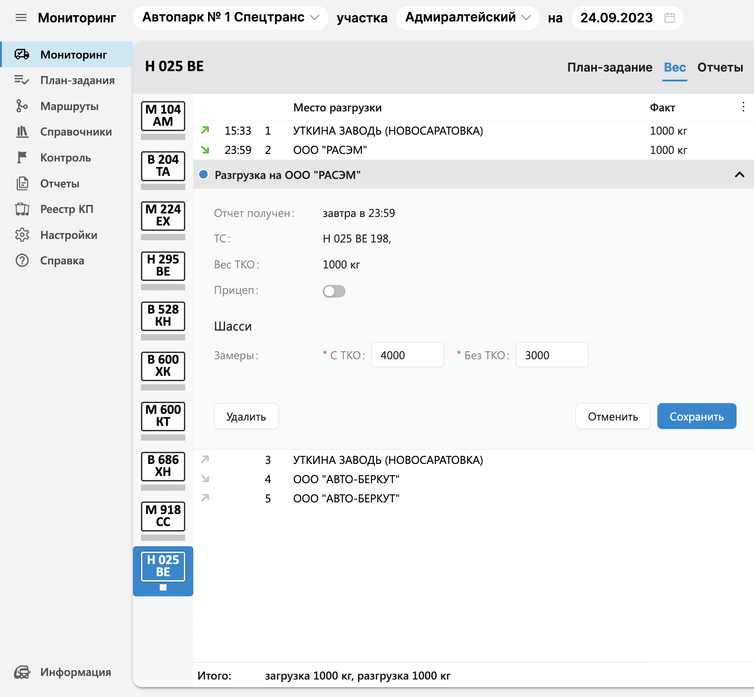The width and height of the screenshot is (754, 697).
Task: Select vehicle plate В 528 КН
Action: pyautogui.click(x=163, y=316)
